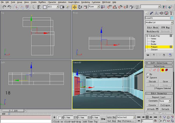Click red Polygon selection level icon
This screenshot has height=123, width=175.
tap(163, 70)
